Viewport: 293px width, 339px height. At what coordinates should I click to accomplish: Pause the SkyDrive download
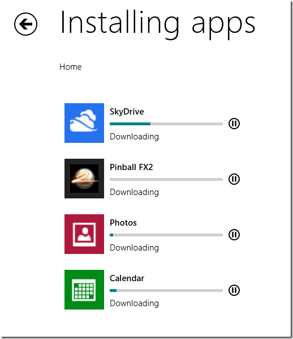pos(234,124)
